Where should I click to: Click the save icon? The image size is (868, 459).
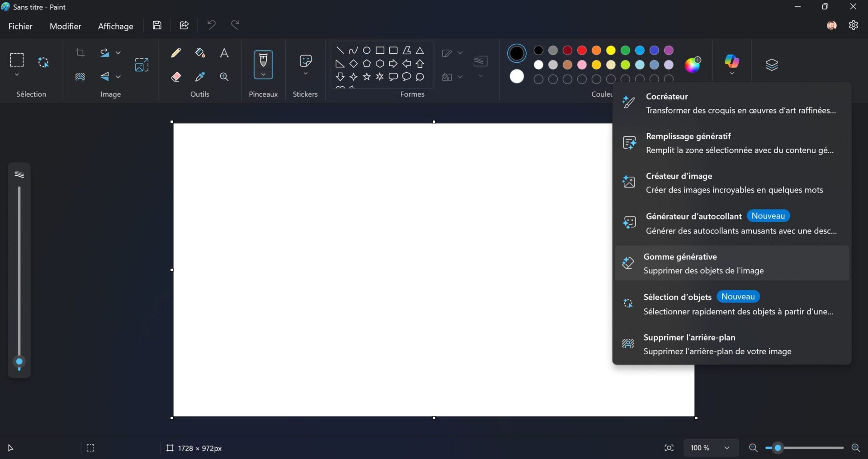coord(157,25)
